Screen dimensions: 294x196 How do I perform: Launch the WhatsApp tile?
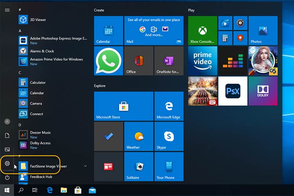(109, 61)
